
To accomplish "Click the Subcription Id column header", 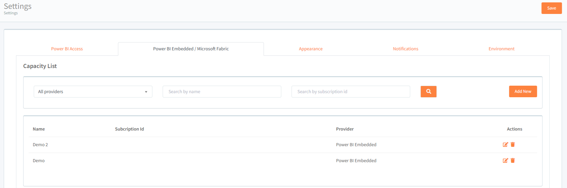I will pyautogui.click(x=129, y=129).
